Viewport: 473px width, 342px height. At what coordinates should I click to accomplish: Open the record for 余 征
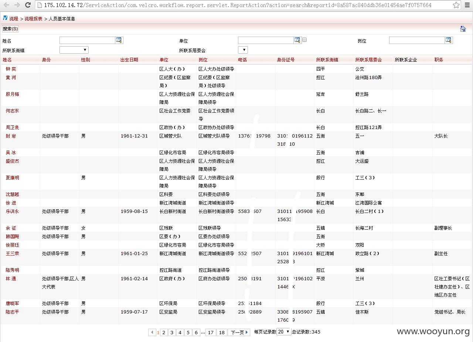coord(11,228)
